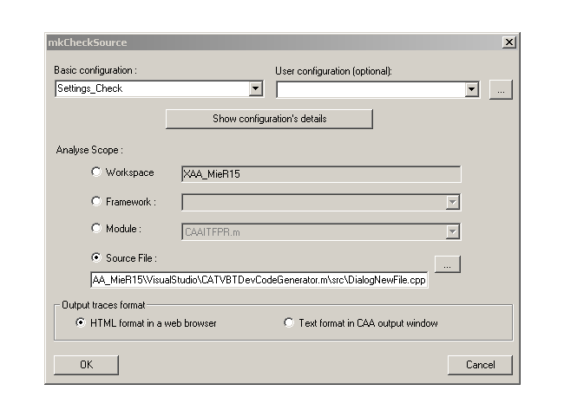Image resolution: width=564 pixels, height=416 pixels.
Task: Close the mkCheckSource dialog
Action: pyautogui.click(x=509, y=42)
